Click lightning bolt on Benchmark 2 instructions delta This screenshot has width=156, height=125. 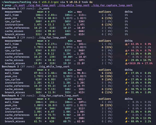tap(126, 53)
